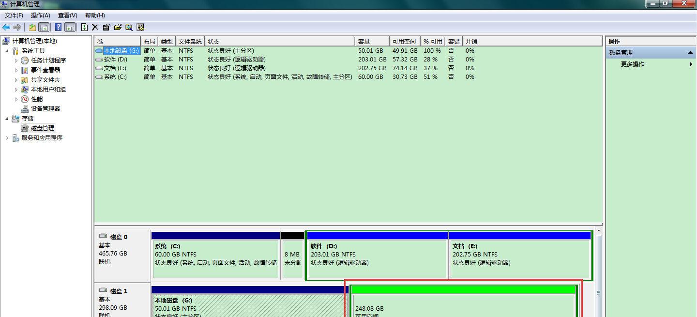Click the magnifier search toolbar icon
Screen dimensions: 697x317
pyautogui.click(x=129, y=27)
